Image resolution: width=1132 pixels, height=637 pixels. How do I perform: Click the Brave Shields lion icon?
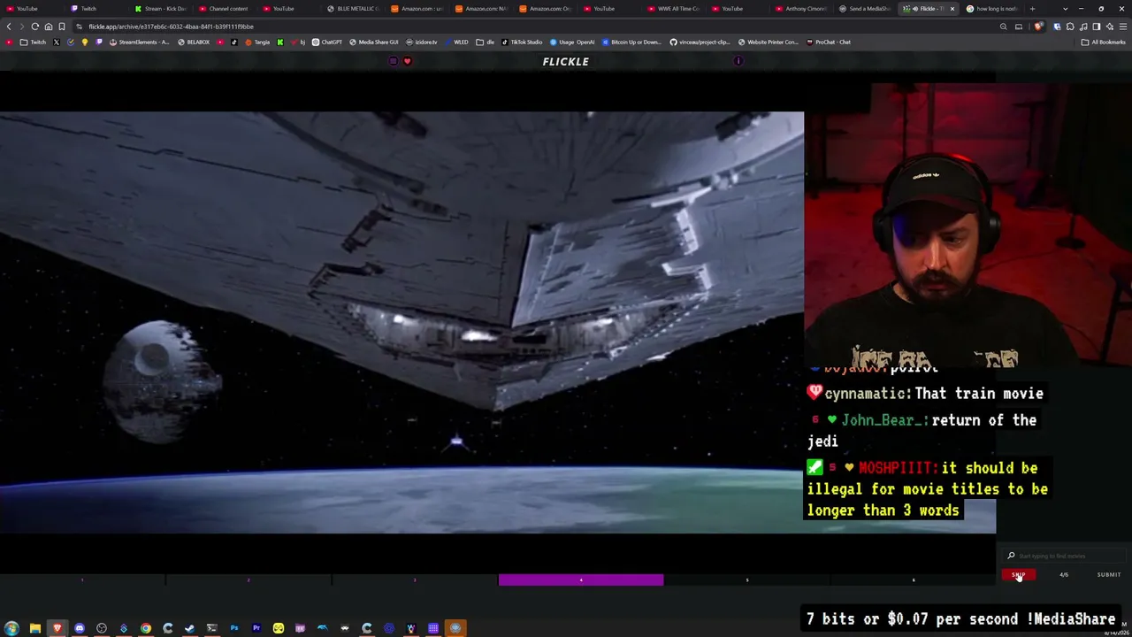click(x=1038, y=27)
